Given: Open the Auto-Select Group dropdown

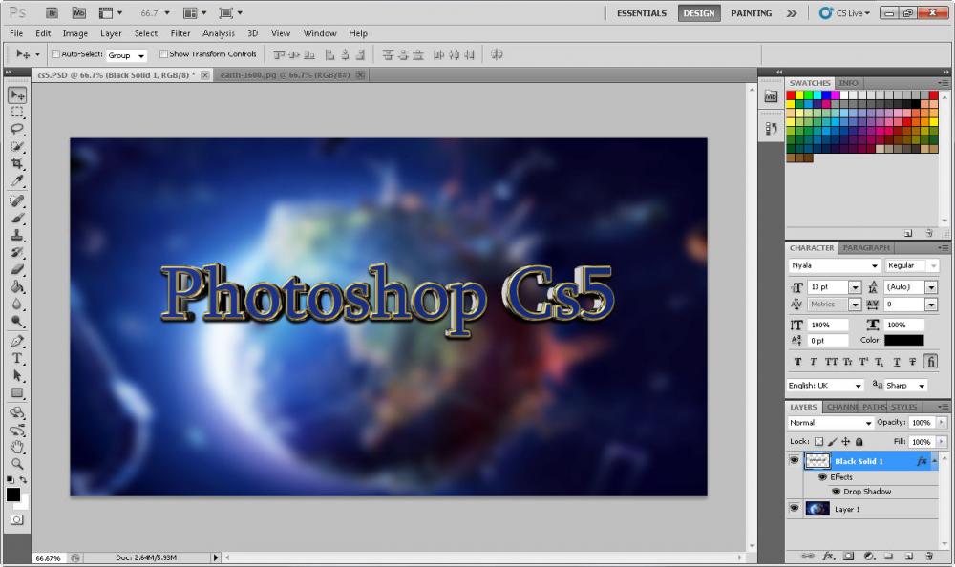Looking at the screenshot, I should click(x=126, y=55).
